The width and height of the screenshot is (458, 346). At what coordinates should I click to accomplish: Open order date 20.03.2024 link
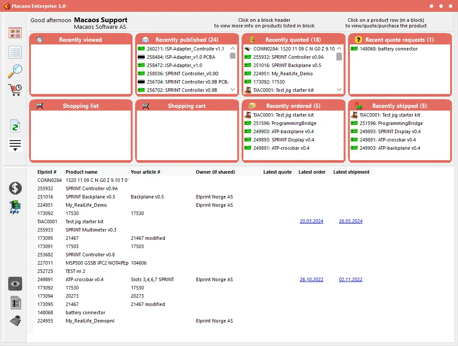(x=312, y=221)
